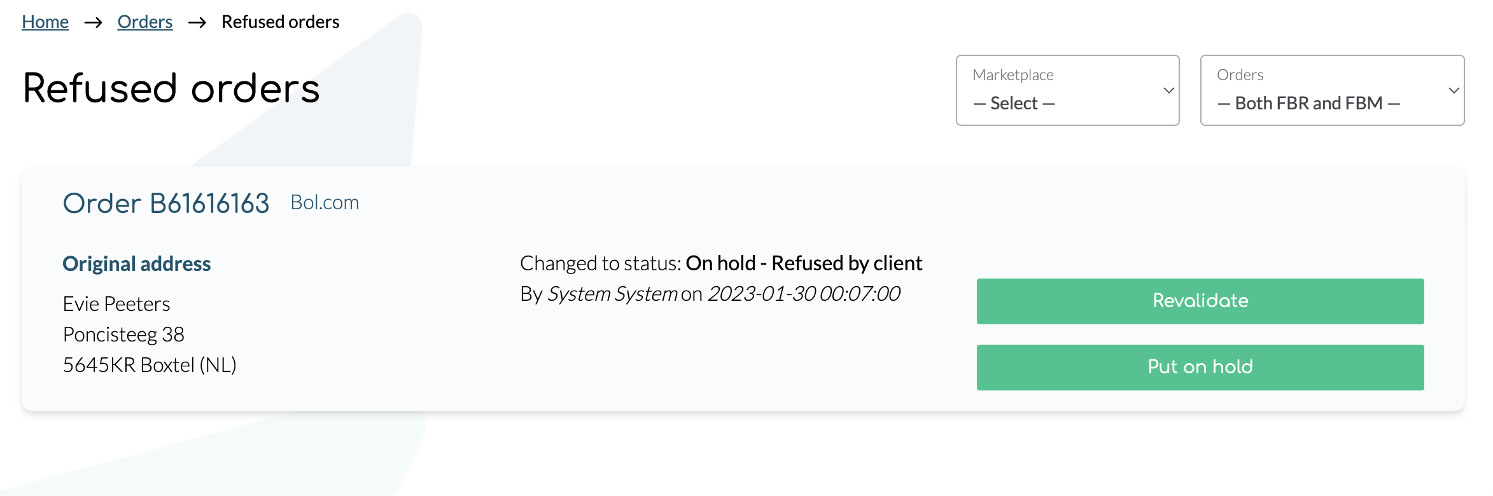Open the Marketplace select dropdown
The image size is (1493, 496).
pos(1067,90)
